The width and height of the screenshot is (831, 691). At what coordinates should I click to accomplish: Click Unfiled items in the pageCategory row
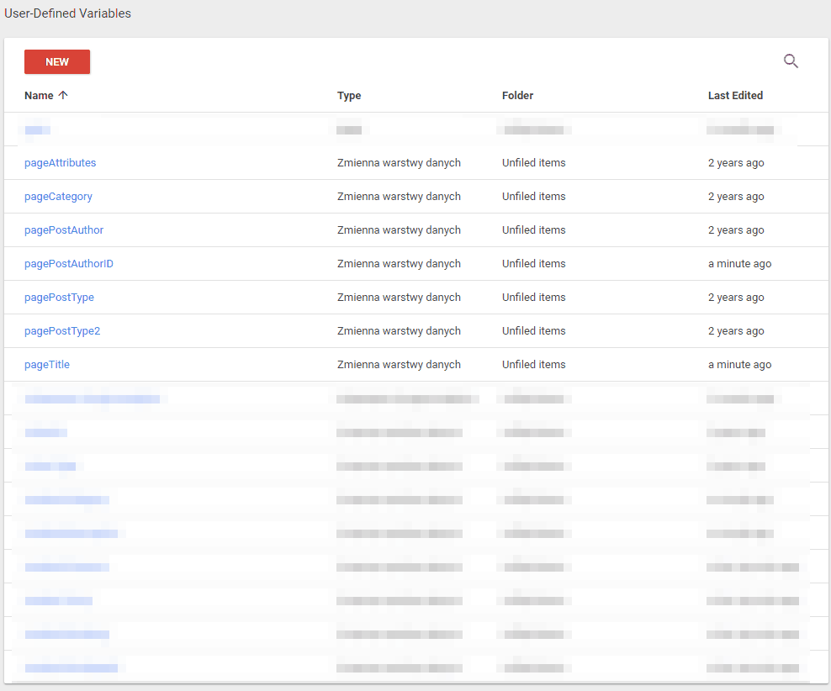tap(533, 197)
